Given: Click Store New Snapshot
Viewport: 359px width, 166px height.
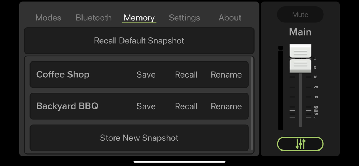Looking at the screenshot, I should (x=139, y=138).
